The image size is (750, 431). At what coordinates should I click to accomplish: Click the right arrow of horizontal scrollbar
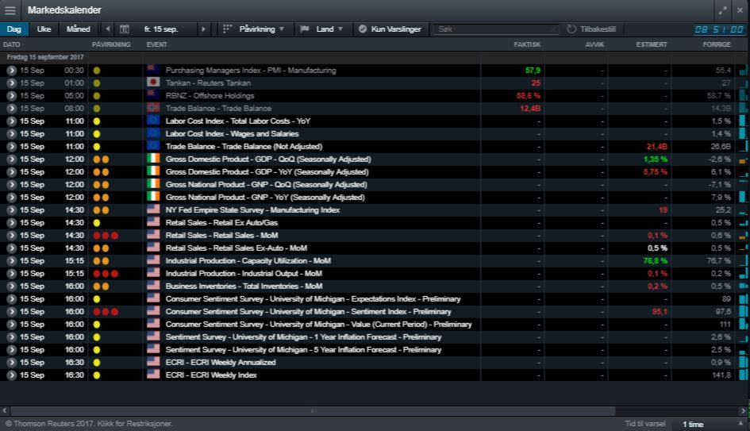point(744,411)
